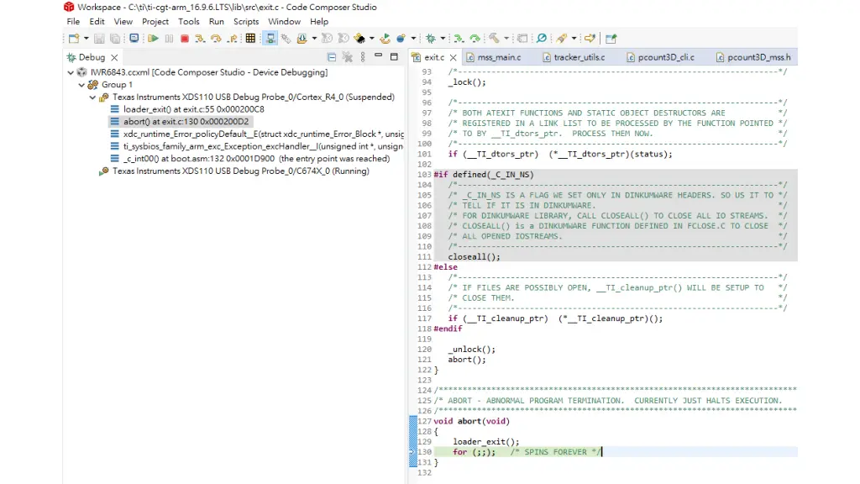Collapse the Cortex_R4_0 (Suspended) node
Screen dimensions: 860x484
[92, 97]
